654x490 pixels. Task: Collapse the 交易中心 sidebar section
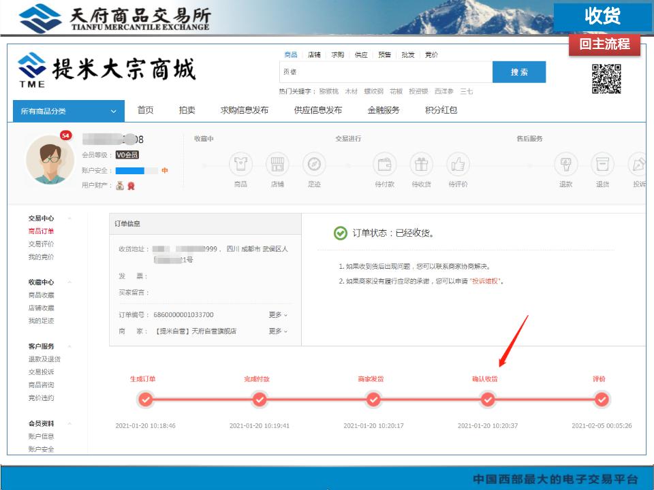point(69,218)
